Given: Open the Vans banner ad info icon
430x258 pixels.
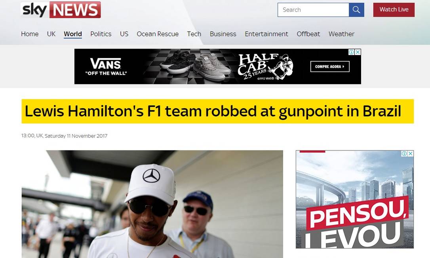Looking at the screenshot, I should click(x=351, y=52).
